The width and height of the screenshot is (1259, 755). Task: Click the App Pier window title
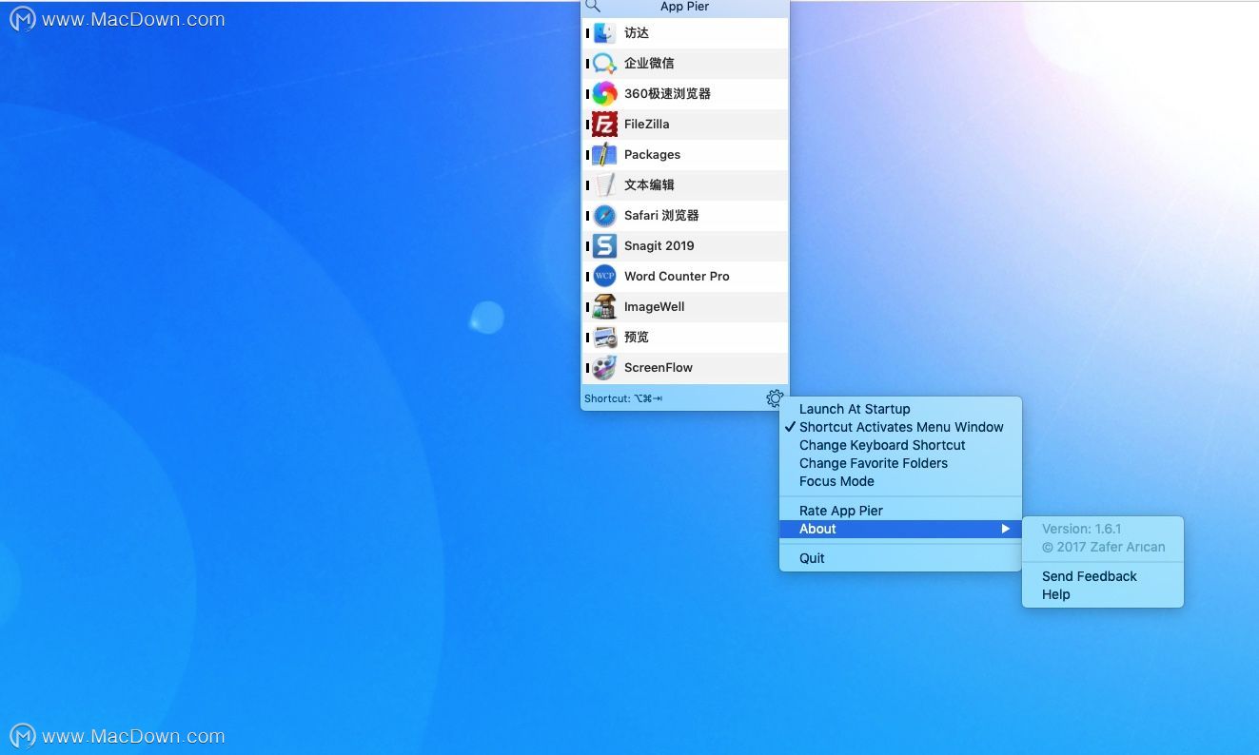684,7
